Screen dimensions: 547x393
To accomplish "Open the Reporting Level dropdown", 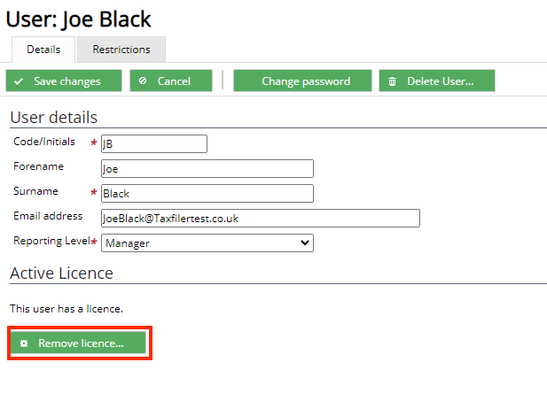I will pos(207,243).
